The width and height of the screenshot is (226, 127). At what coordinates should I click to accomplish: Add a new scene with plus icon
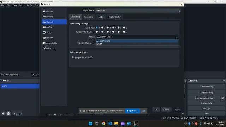click(x=3, y=114)
